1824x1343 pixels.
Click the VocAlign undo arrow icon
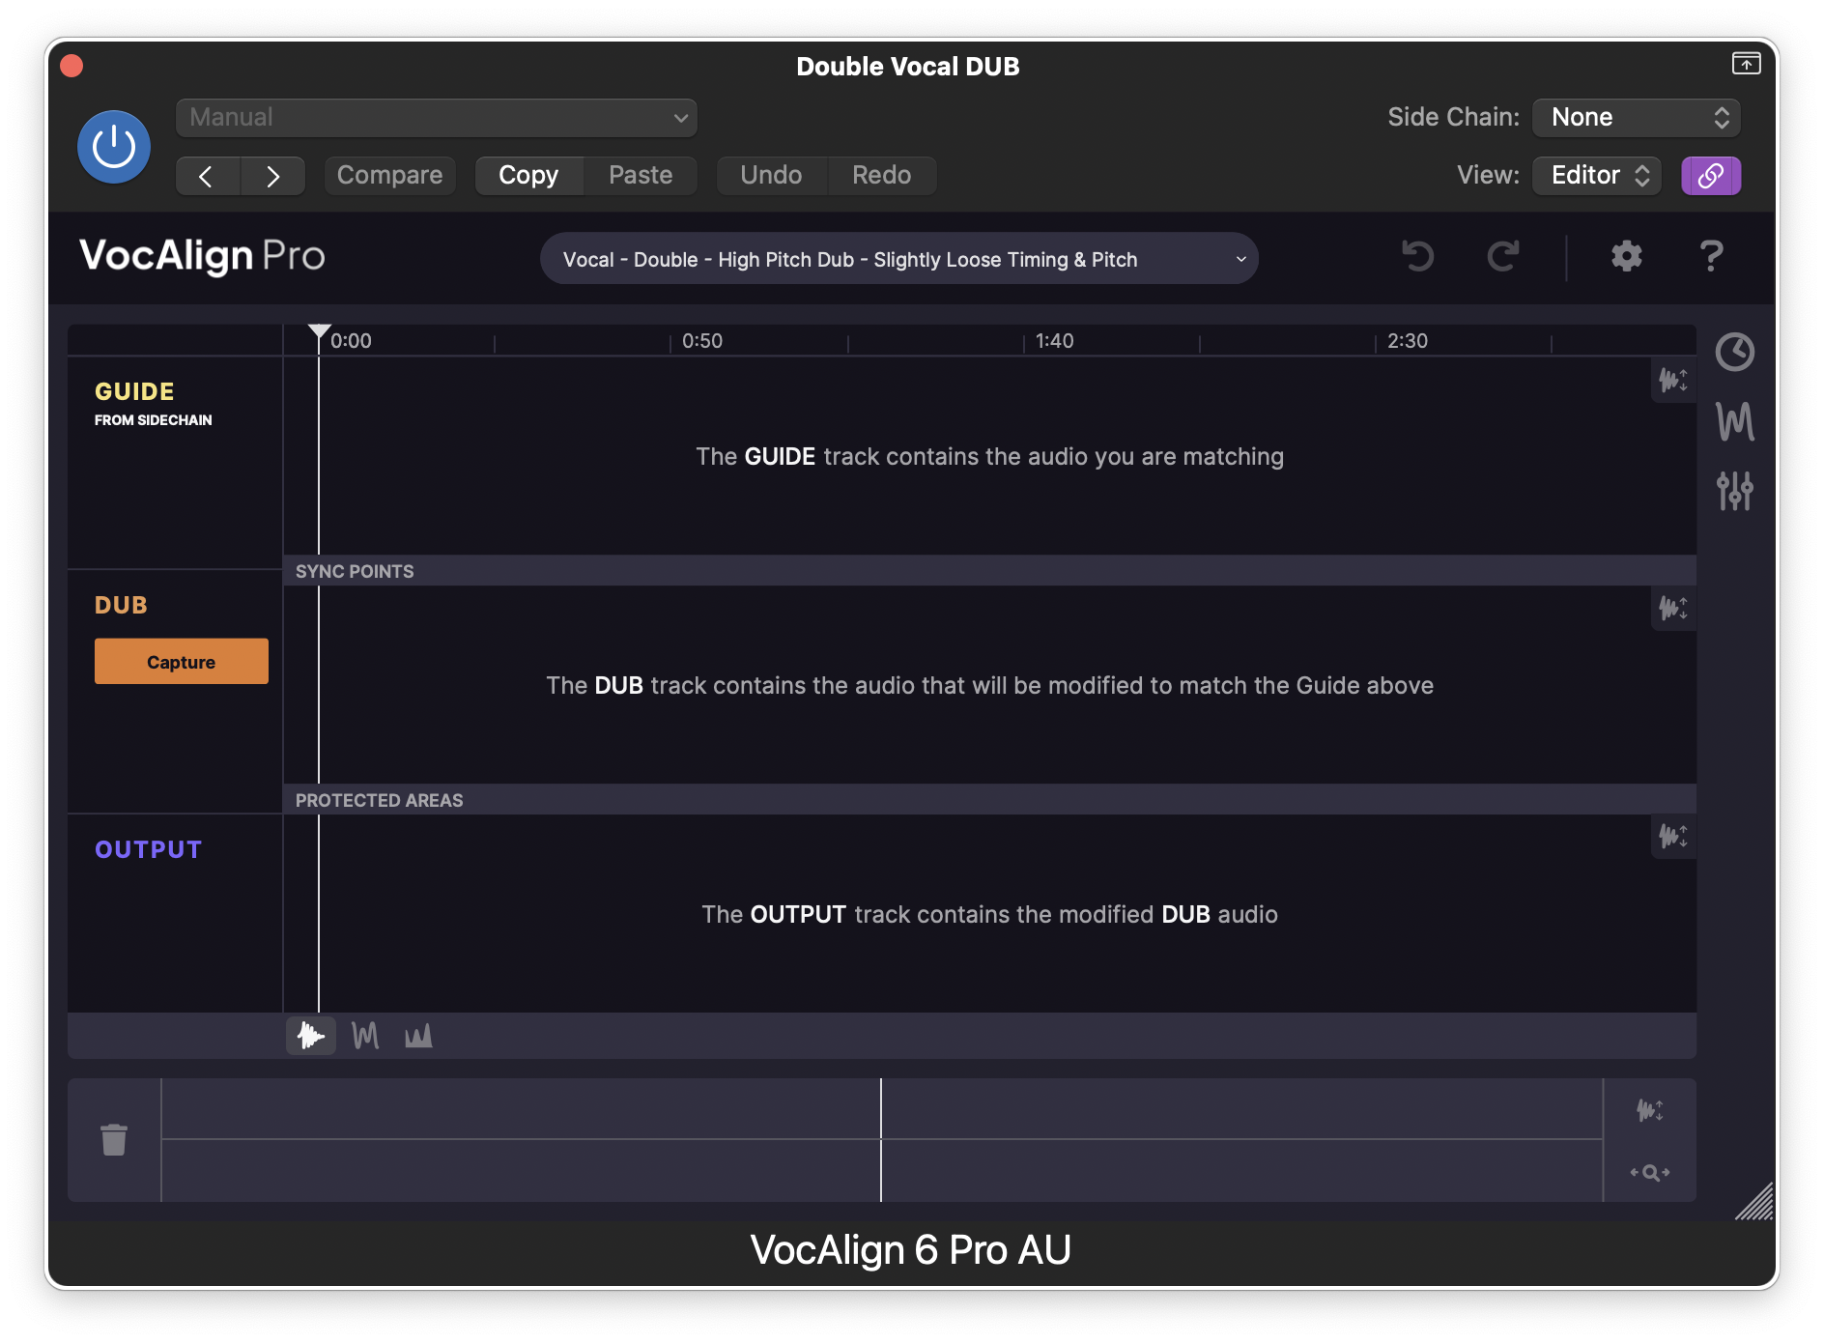pyautogui.click(x=1417, y=256)
